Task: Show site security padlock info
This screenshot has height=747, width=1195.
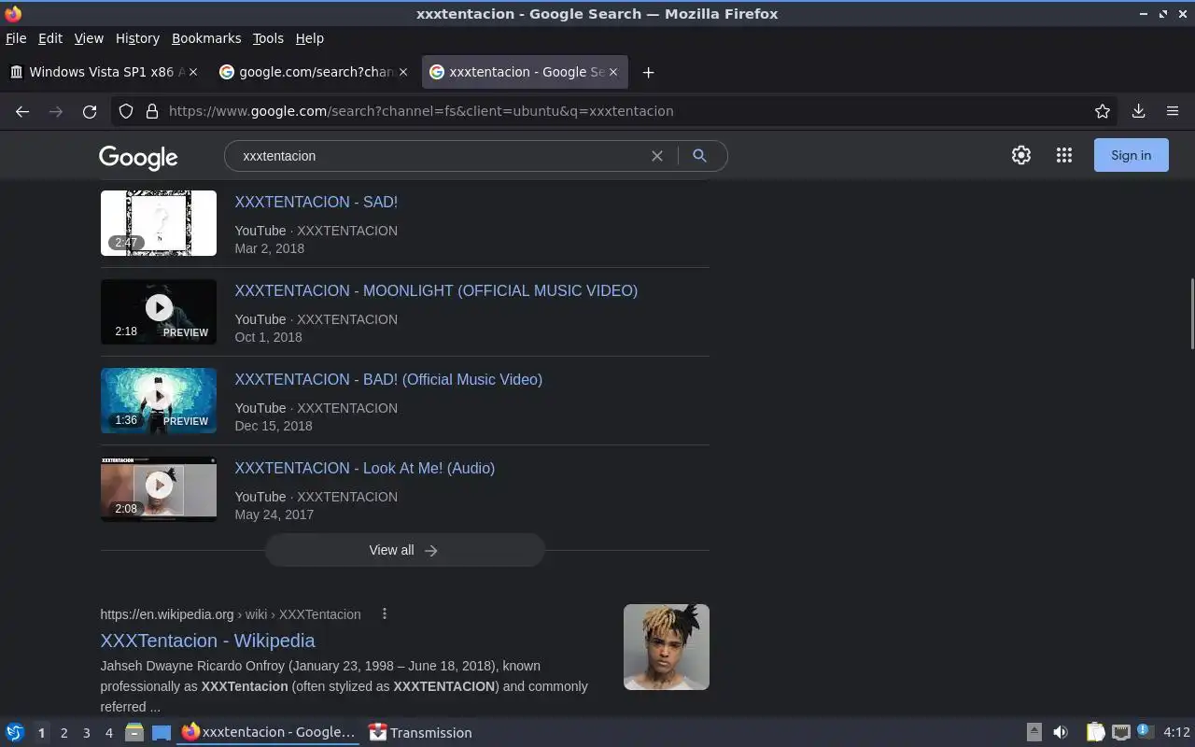Action: tap(152, 111)
